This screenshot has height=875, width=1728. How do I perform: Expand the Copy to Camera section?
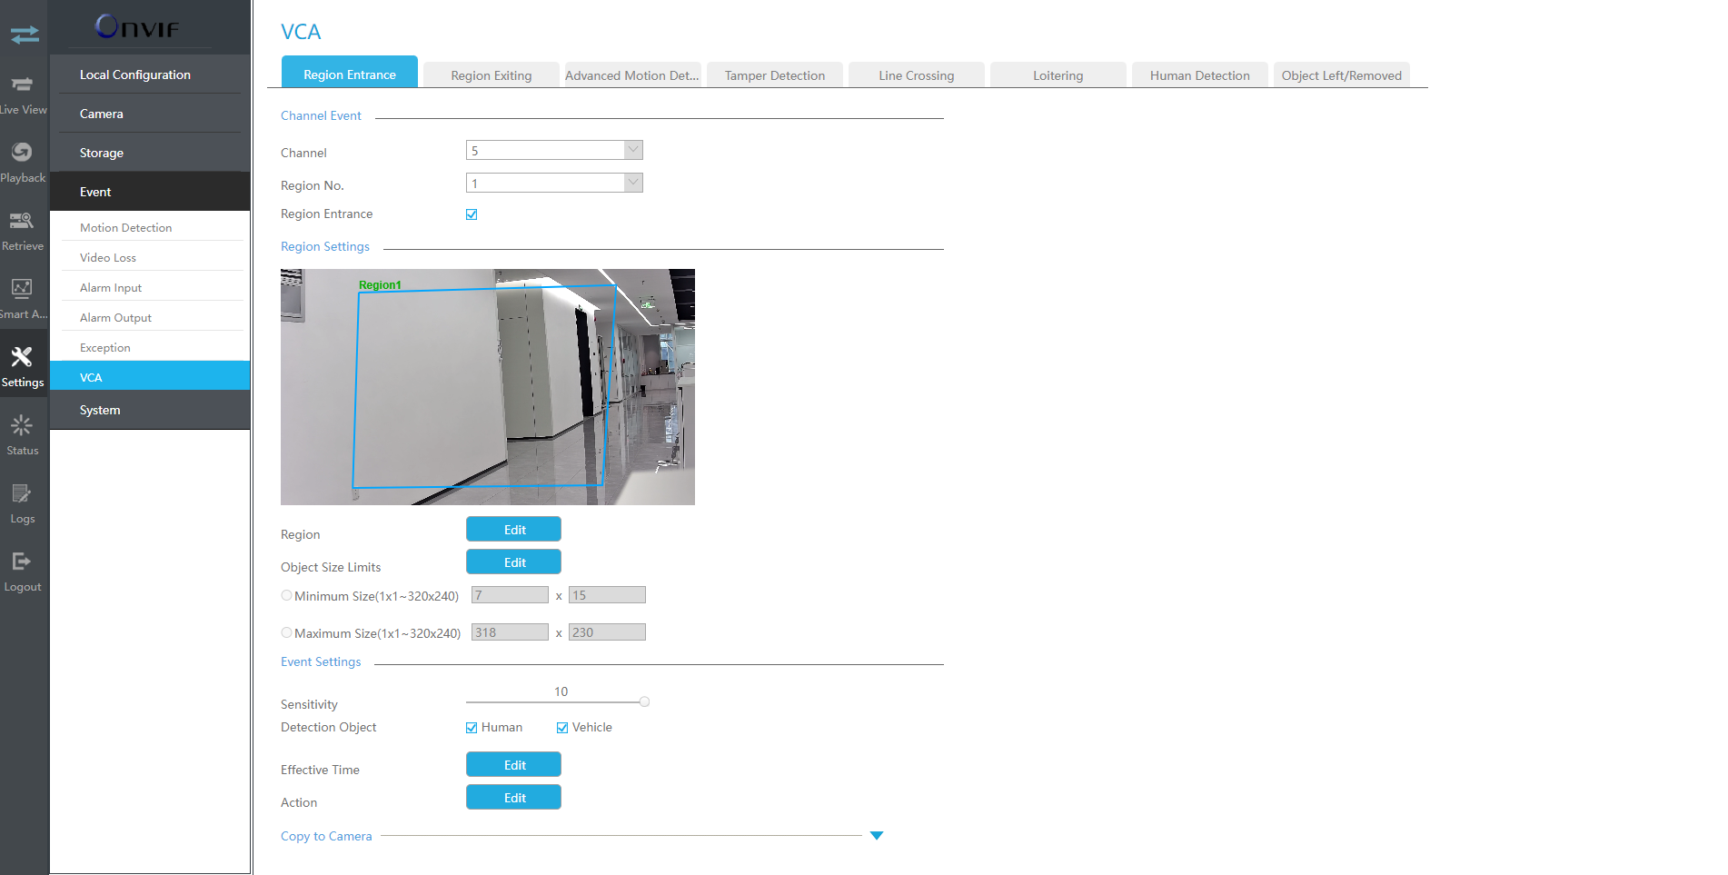876,836
